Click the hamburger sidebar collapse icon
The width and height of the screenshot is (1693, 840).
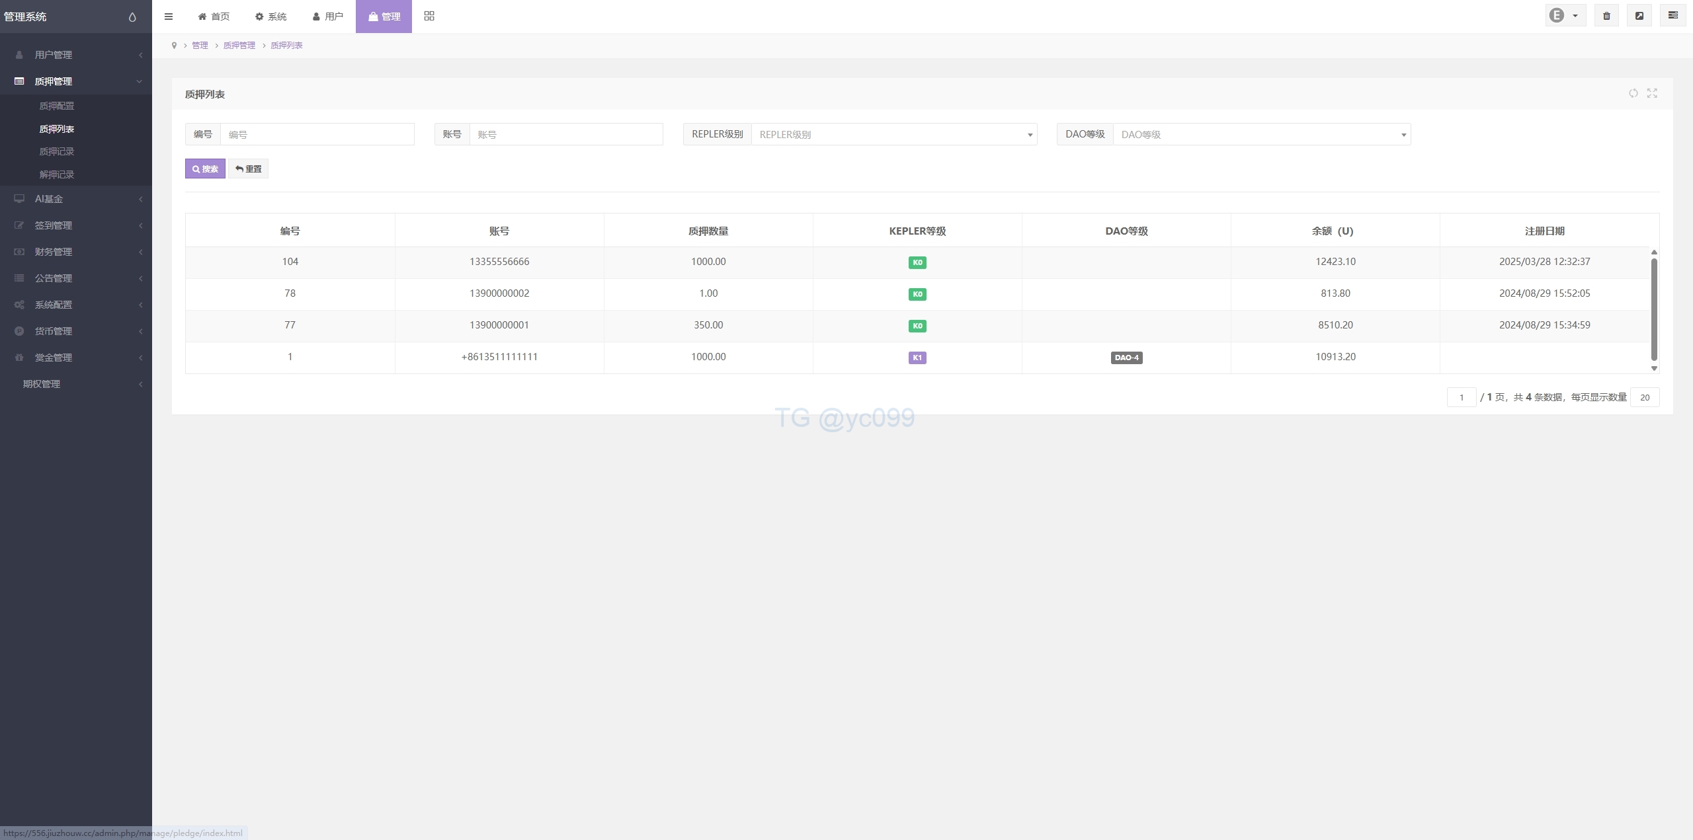(169, 17)
